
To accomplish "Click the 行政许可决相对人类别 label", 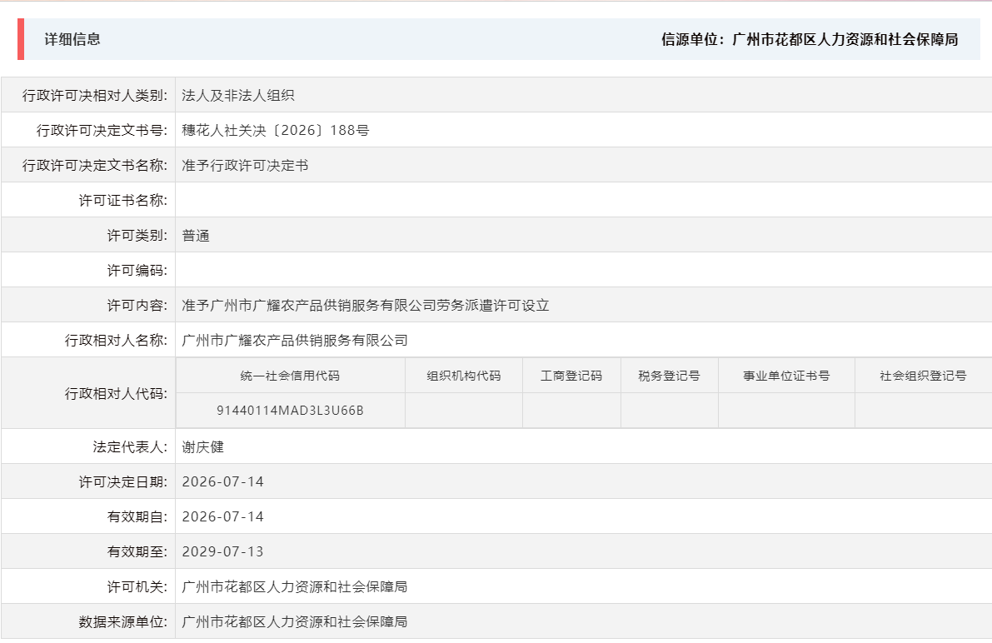I will [x=95, y=96].
